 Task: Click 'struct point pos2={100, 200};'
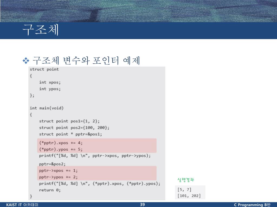click(x=74, y=127)
